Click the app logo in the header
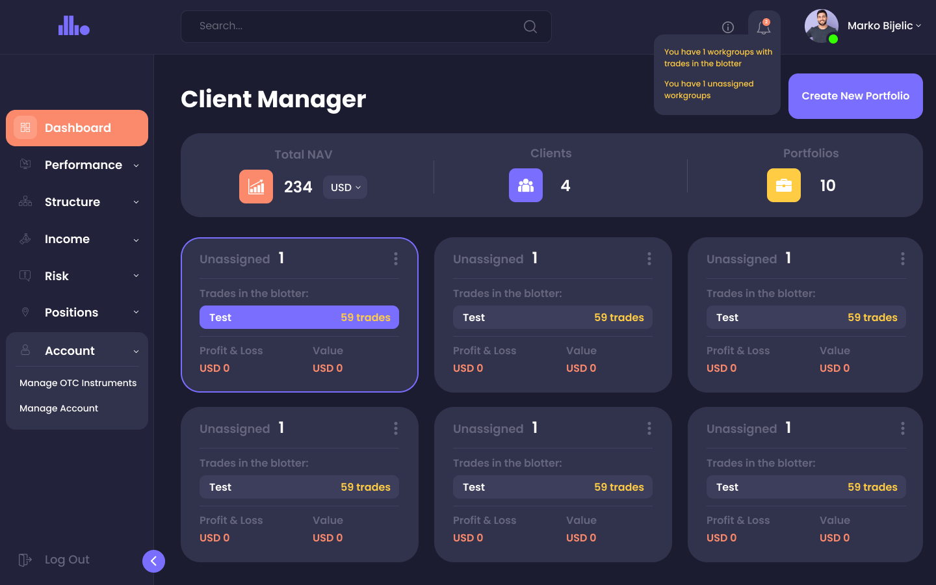 [74, 26]
